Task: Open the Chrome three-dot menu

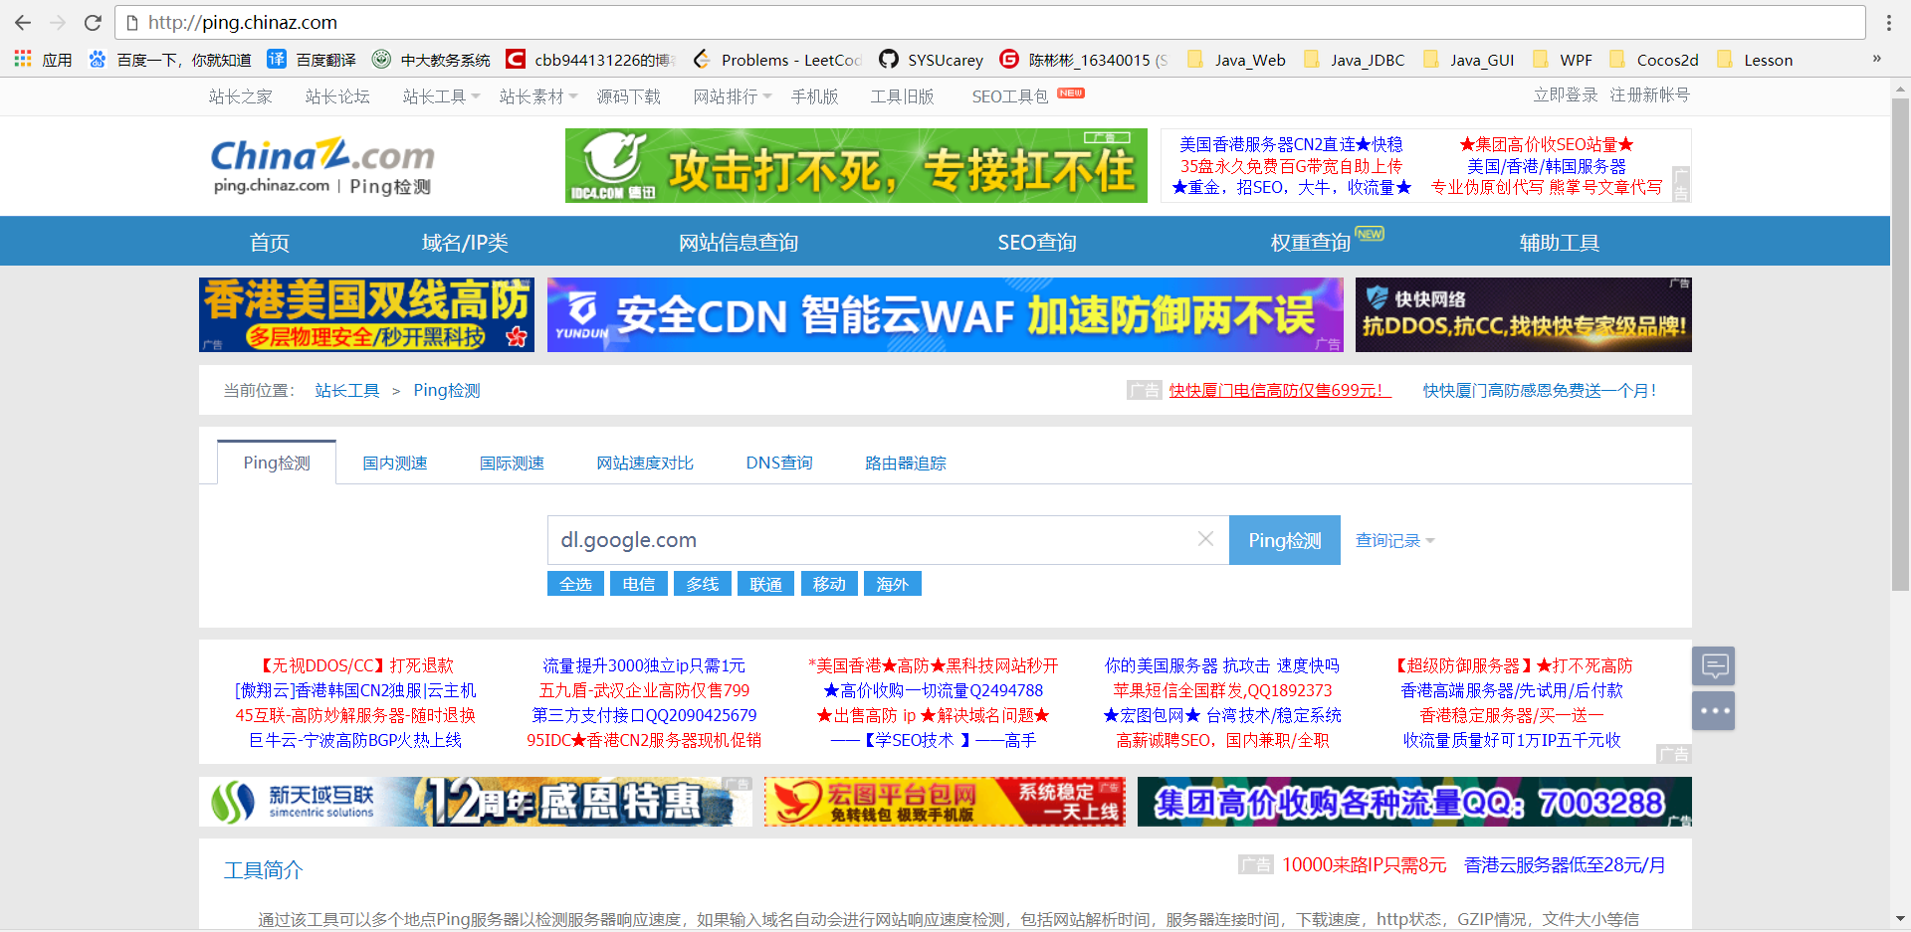Action: point(1888,22)
